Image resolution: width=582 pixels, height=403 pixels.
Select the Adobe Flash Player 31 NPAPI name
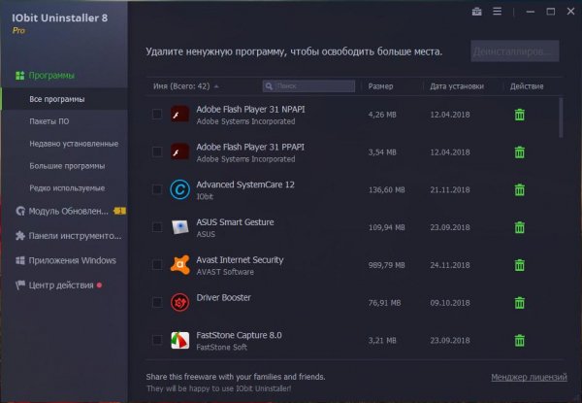tap(250, 109)
